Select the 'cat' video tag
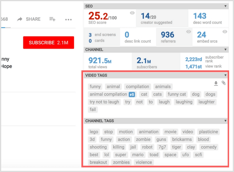Screen dimensions: 234x172 [x=144, y=94]
